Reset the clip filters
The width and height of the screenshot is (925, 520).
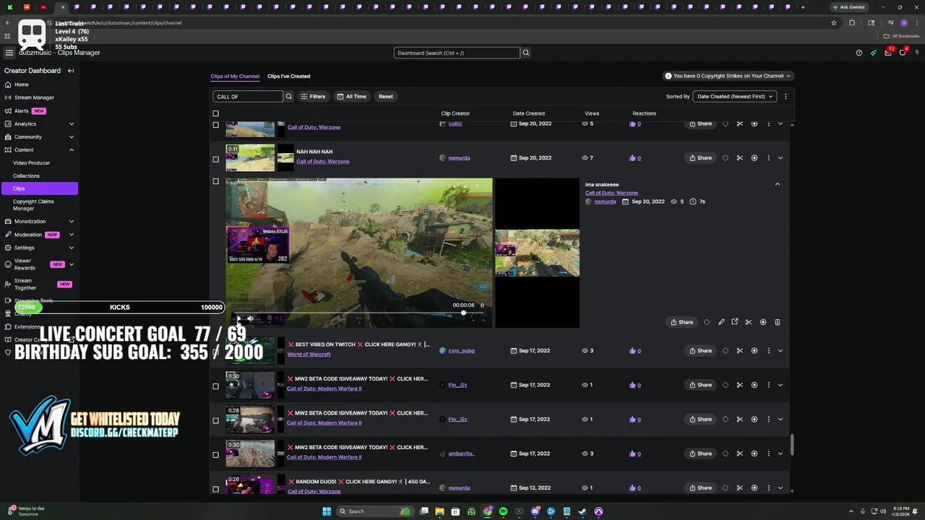[x=386, y=96]
